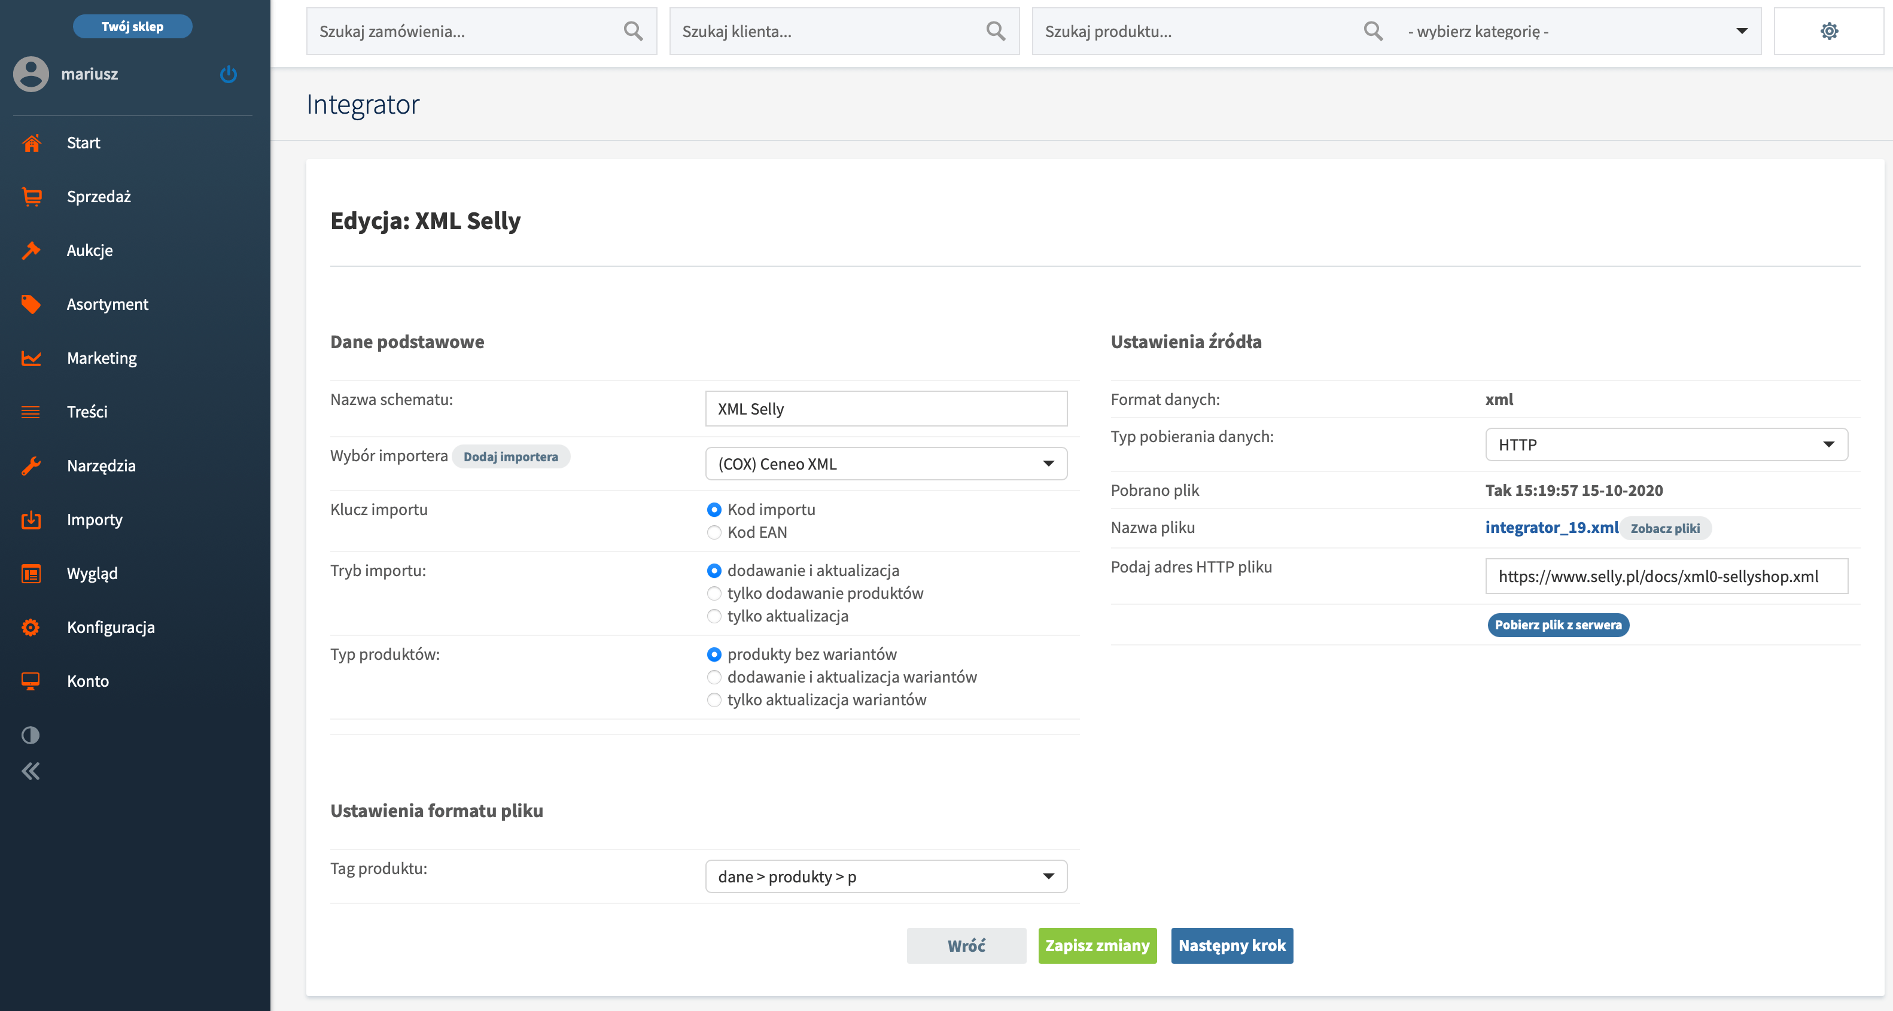1893x1011 pixels.
Task: Click the customer search magnifier icon
Action: (996, 31)
